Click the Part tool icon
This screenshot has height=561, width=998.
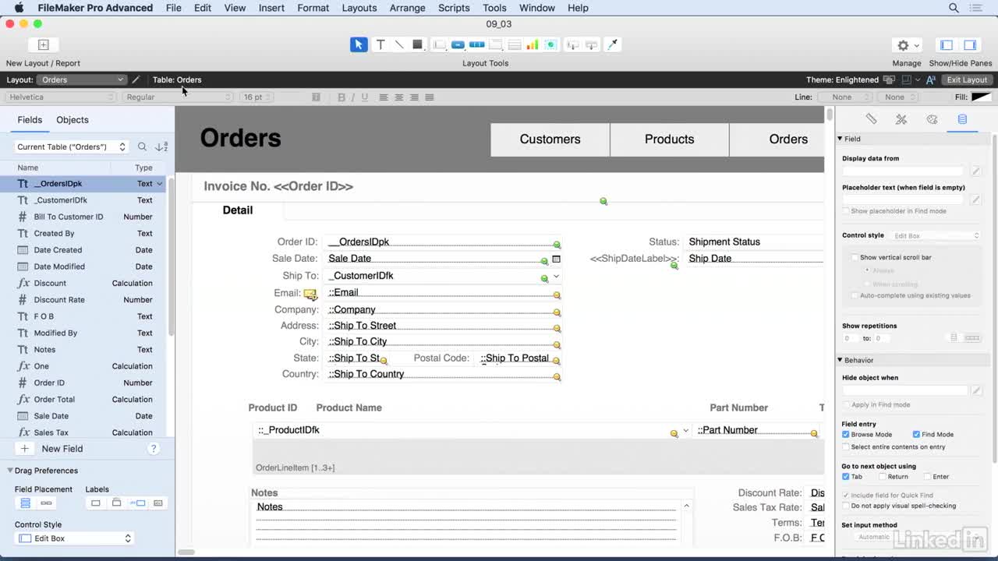tap(591, 44)
